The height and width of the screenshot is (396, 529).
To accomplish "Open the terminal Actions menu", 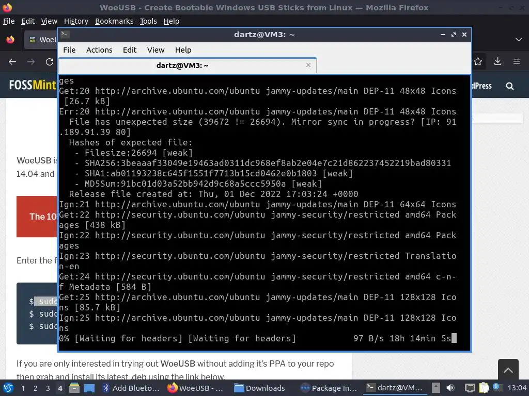I will pos(99,50).
